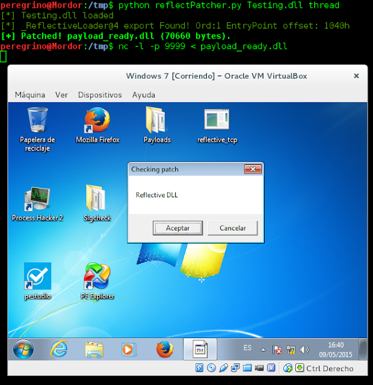Launch the pestudio desktop shortcut

click(37, 281)
